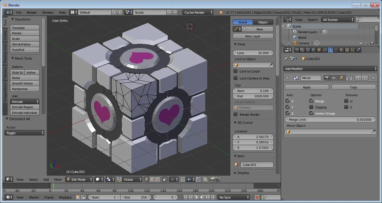Open the Window menu
Viewport: 382px width, 203px height.
[x=48, y=12]
